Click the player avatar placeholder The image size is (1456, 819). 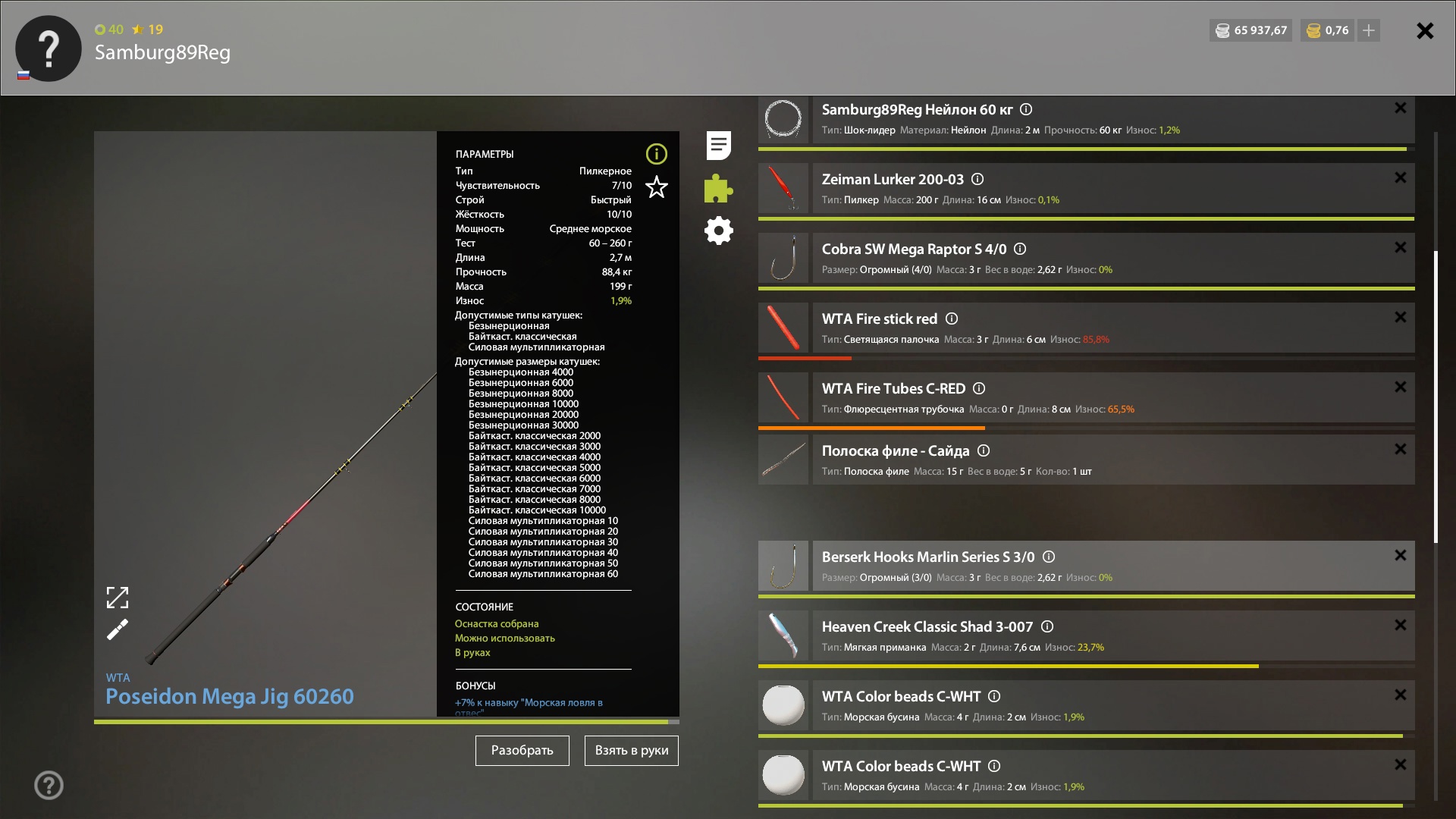point(49,49)
